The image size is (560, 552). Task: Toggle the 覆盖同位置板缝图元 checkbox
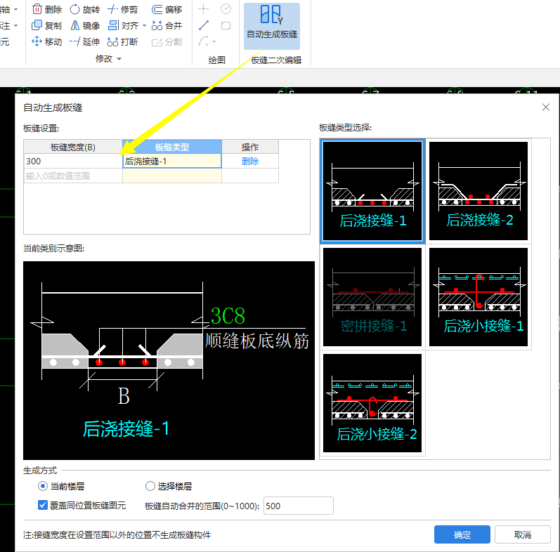pyautogui.click(x=43, y=505)
